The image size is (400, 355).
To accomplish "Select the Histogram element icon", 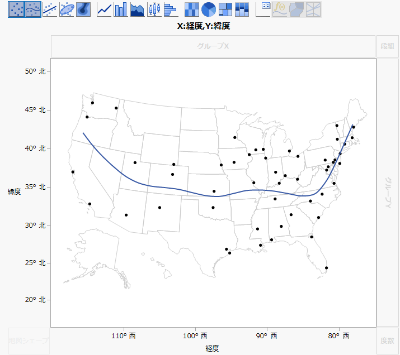I will [171, 9].
